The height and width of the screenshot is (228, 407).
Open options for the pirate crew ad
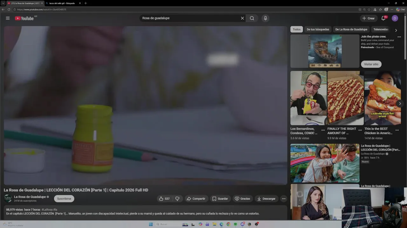click(399, 37)
